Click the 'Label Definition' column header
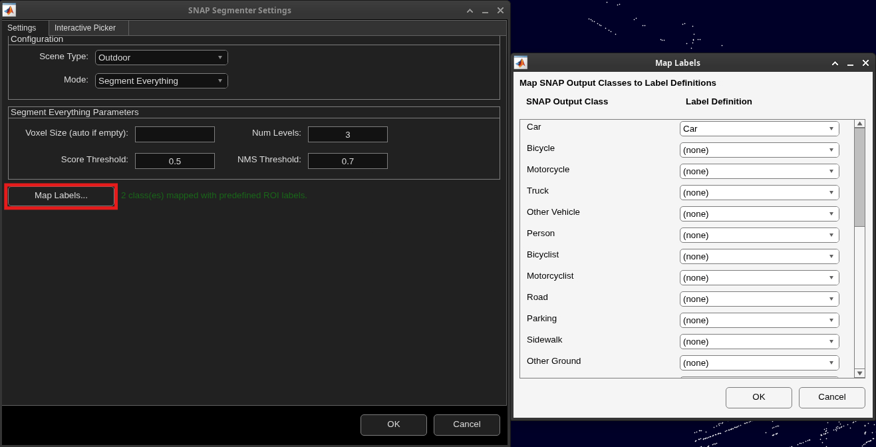 pos(719,102)
